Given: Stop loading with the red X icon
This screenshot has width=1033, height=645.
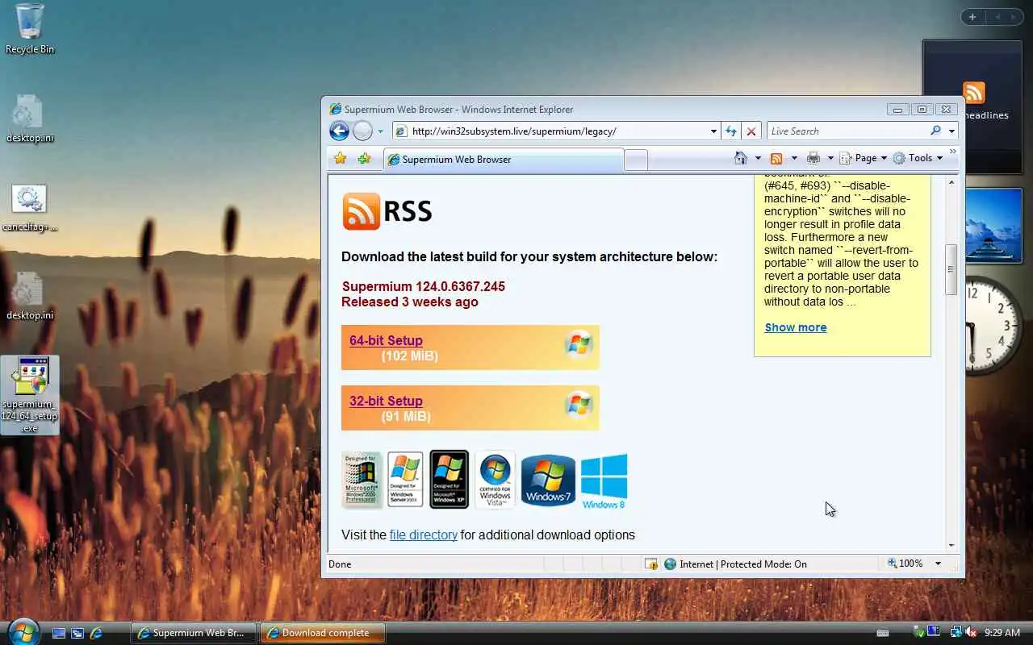Looking at the screenshot, I should click(x=751, y=131).
